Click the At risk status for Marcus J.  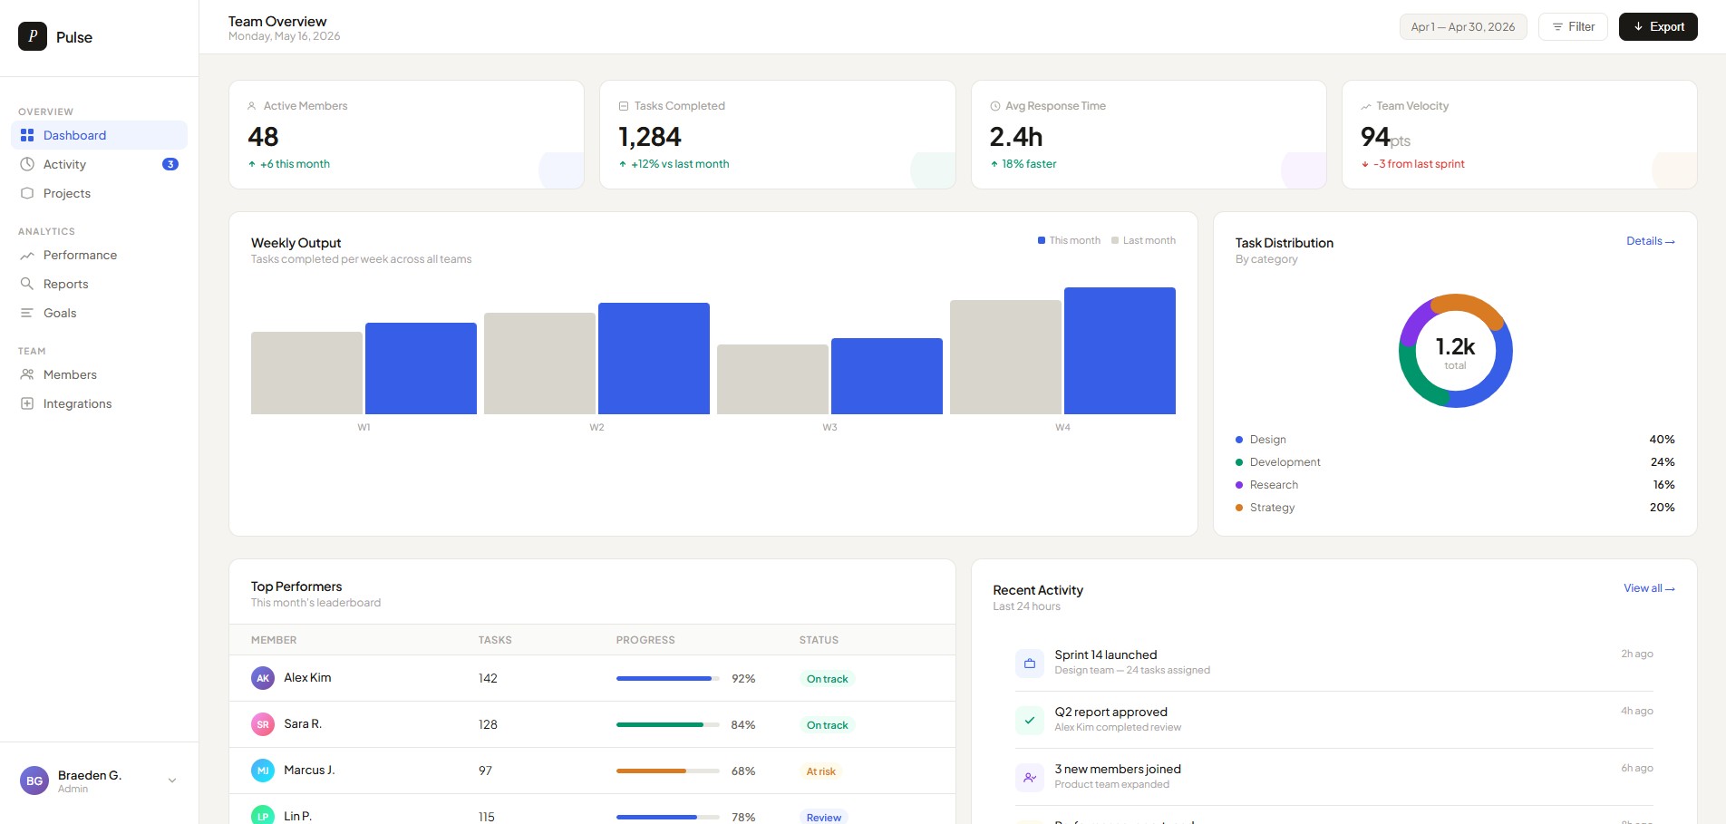[820, 771]
